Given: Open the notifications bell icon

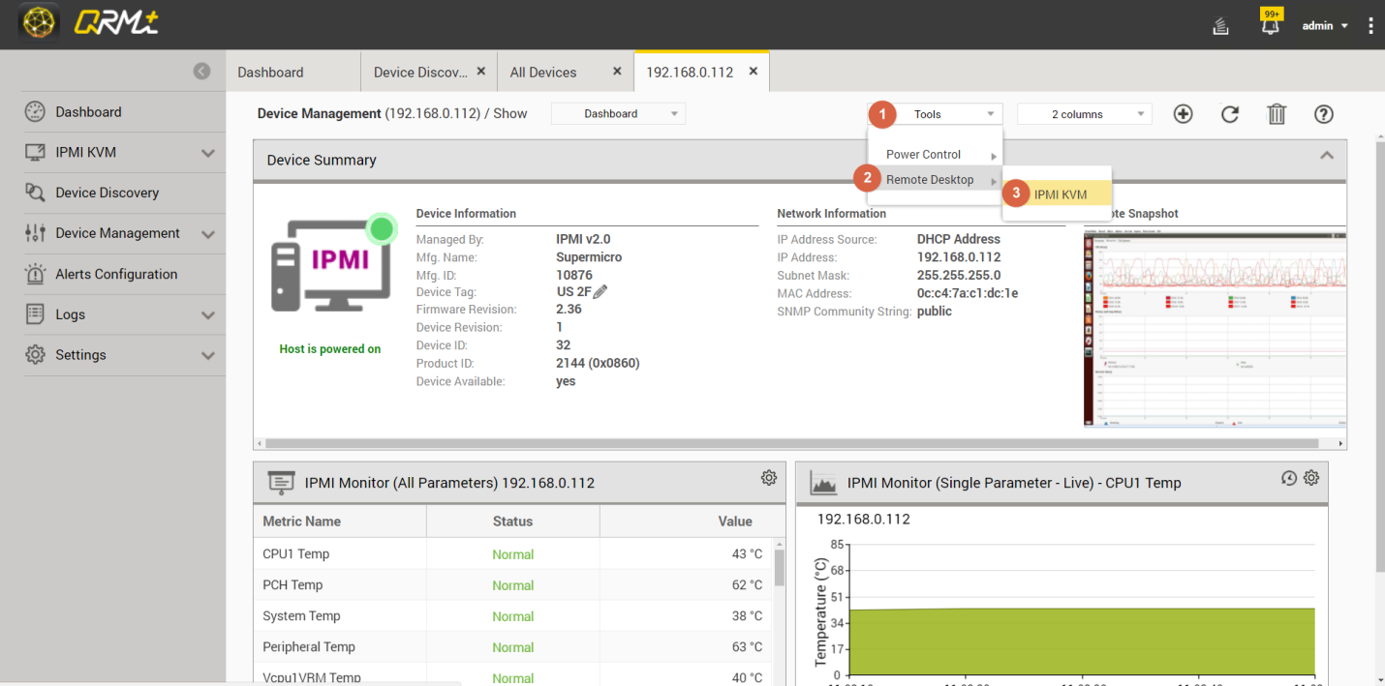Looking at the screenshot, I should tap(1271, 26).
